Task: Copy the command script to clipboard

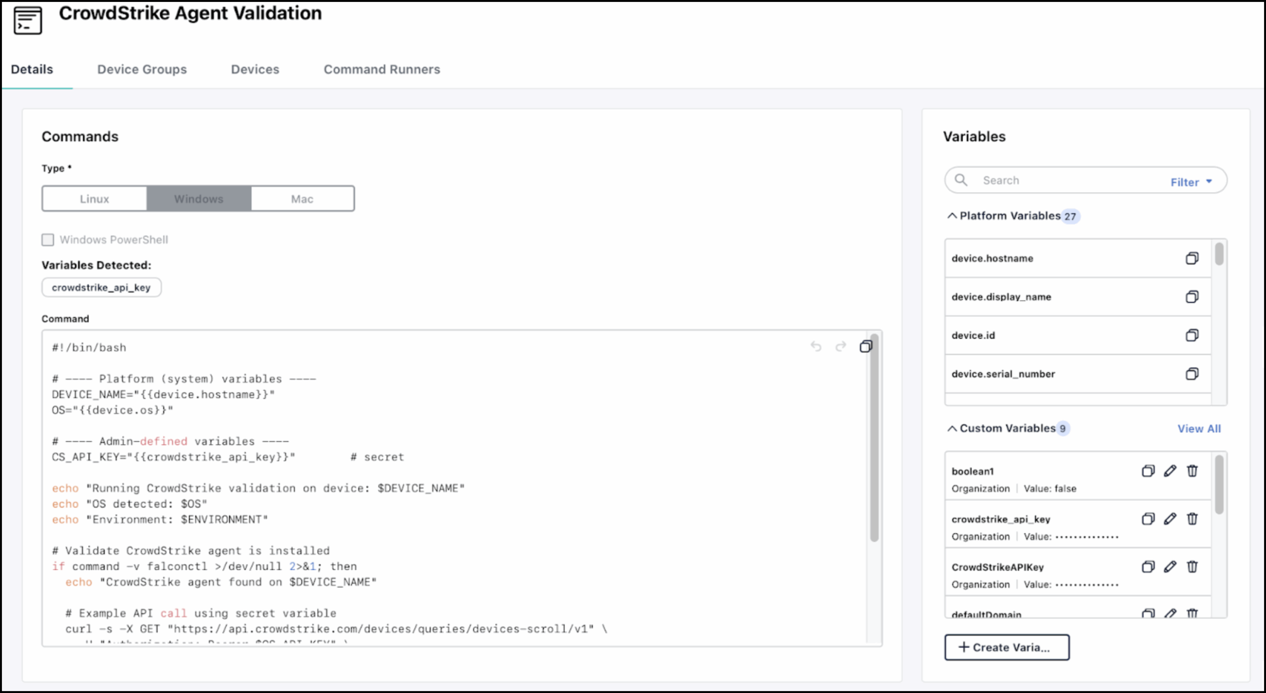Action: (865, 346)
